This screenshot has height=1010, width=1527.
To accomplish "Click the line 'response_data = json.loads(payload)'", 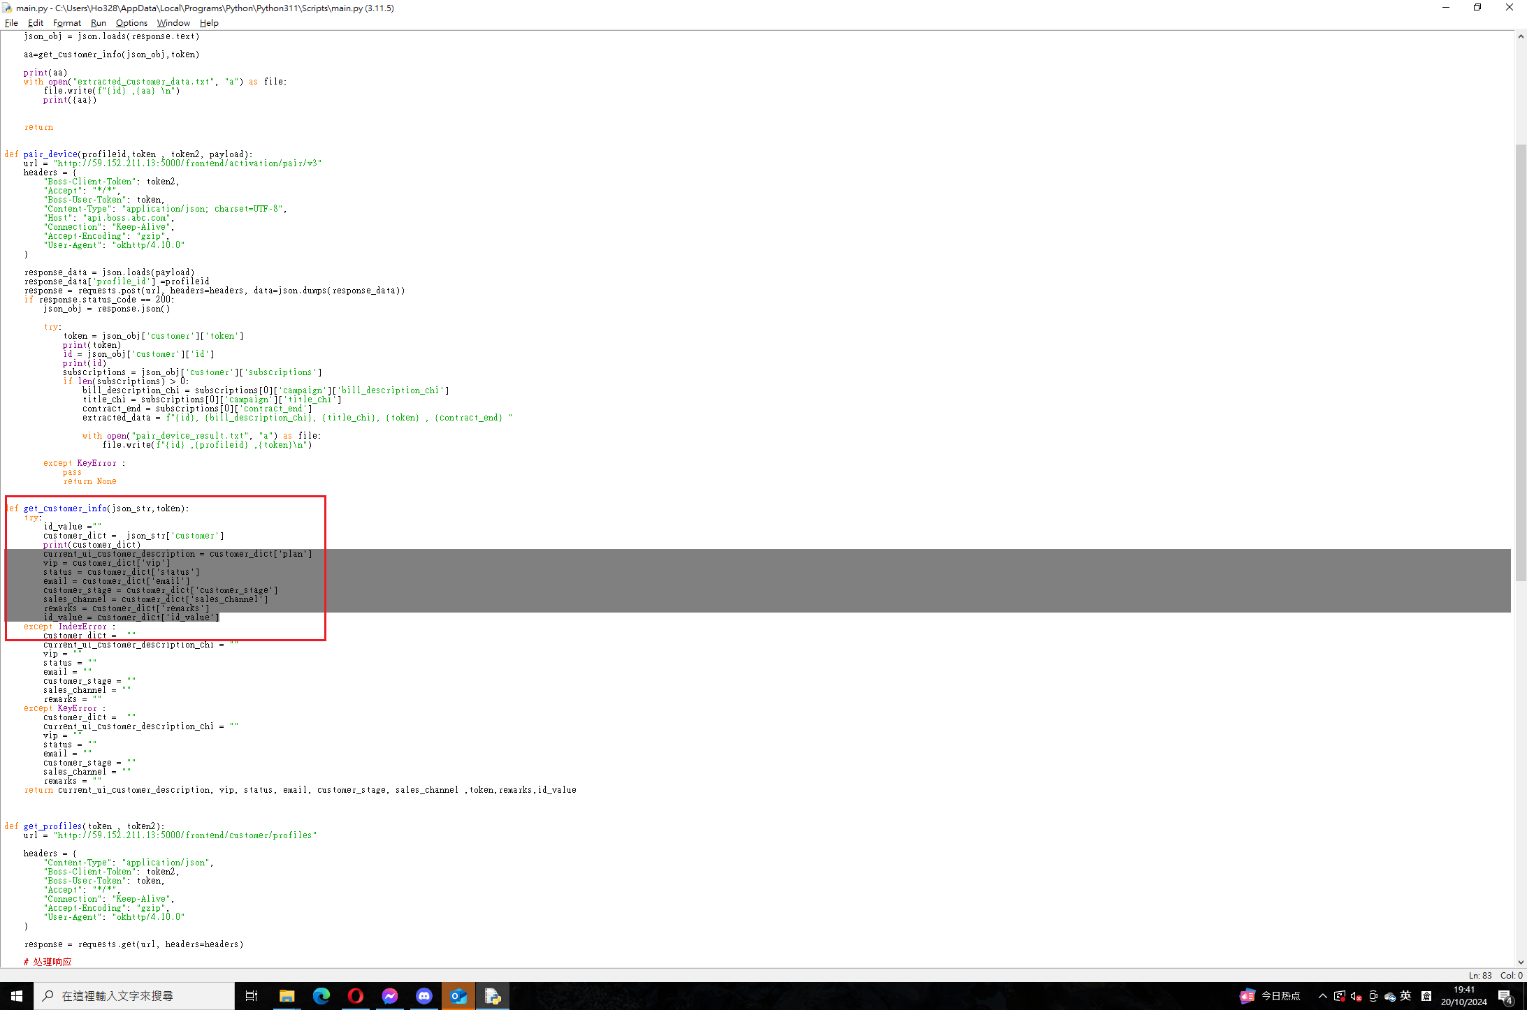I will point(109,272).
